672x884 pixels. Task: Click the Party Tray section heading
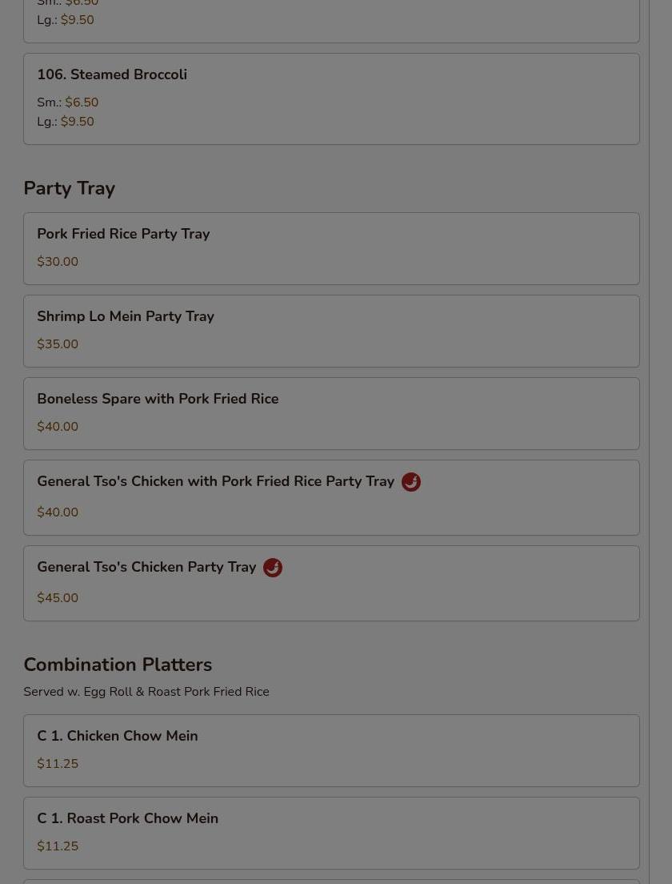pyautogui.click(x=70, y=188)
